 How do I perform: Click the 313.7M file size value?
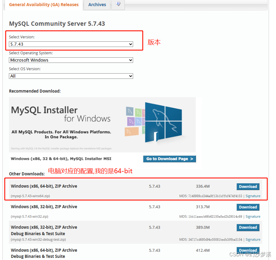pyautogui.click(x=203, y=207)
